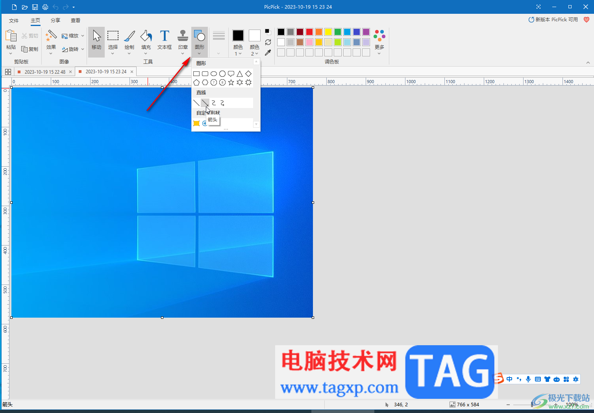Image resolution: width=594 pixels, height=413 pixels.
Task: Click the black 颜色 1 foreground swatch
Action: pos(238,35)
